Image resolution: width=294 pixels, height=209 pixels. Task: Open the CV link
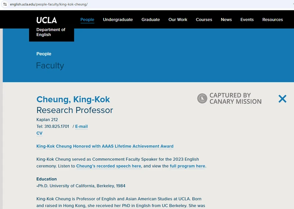click(x=39, y=133)
